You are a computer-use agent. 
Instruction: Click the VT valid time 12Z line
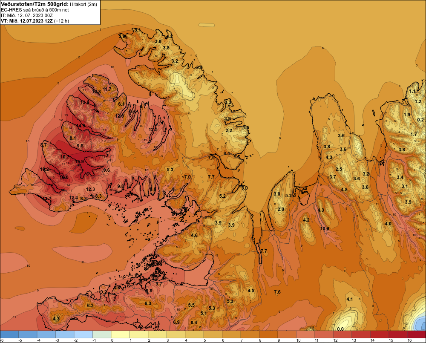[x=35, y=21]
